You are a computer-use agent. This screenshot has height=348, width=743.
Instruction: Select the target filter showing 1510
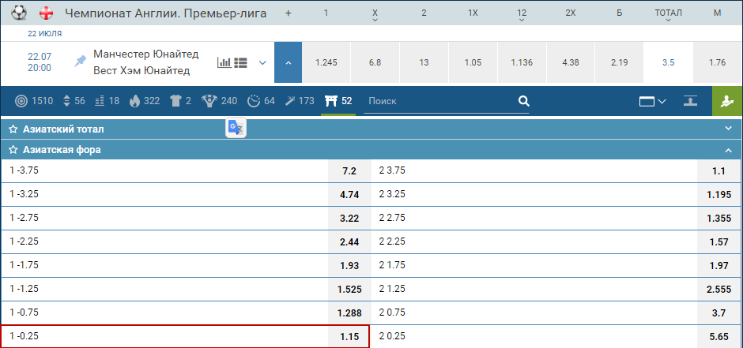click(34, 101)
